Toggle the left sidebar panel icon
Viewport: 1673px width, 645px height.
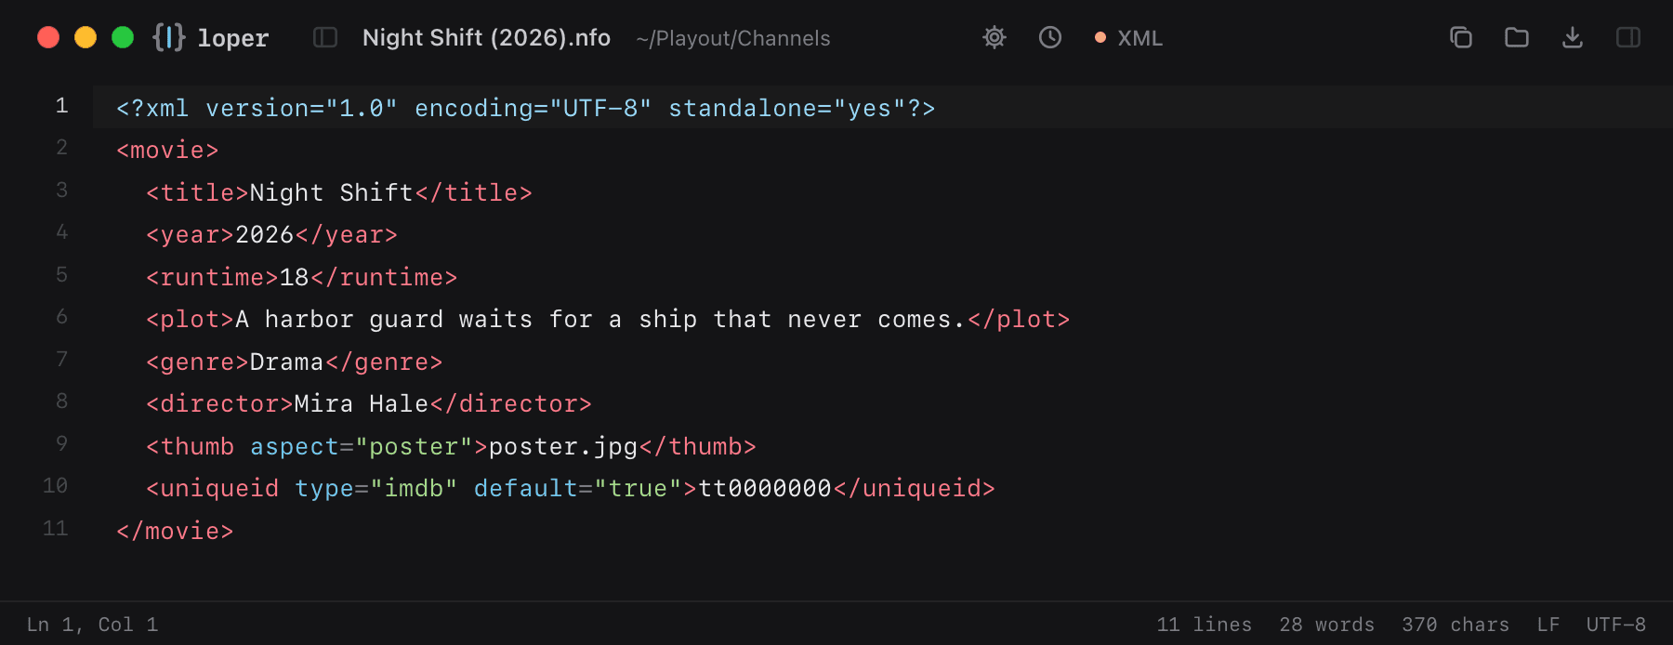pyautogui.click(x=325, y=37)
